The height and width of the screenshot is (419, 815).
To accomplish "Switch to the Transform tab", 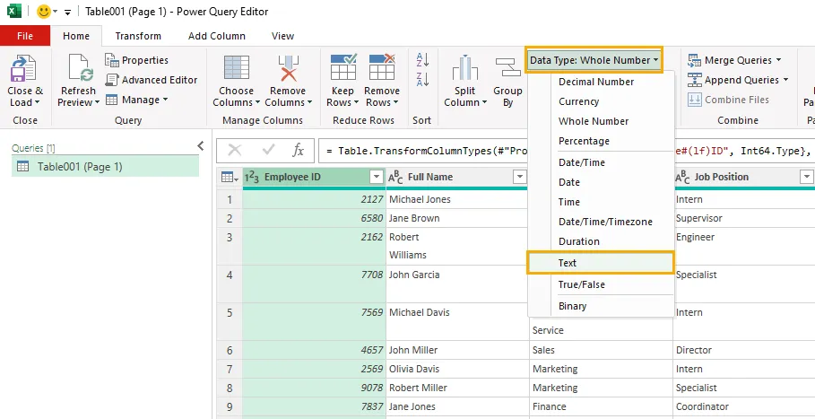I will [138, 36].
